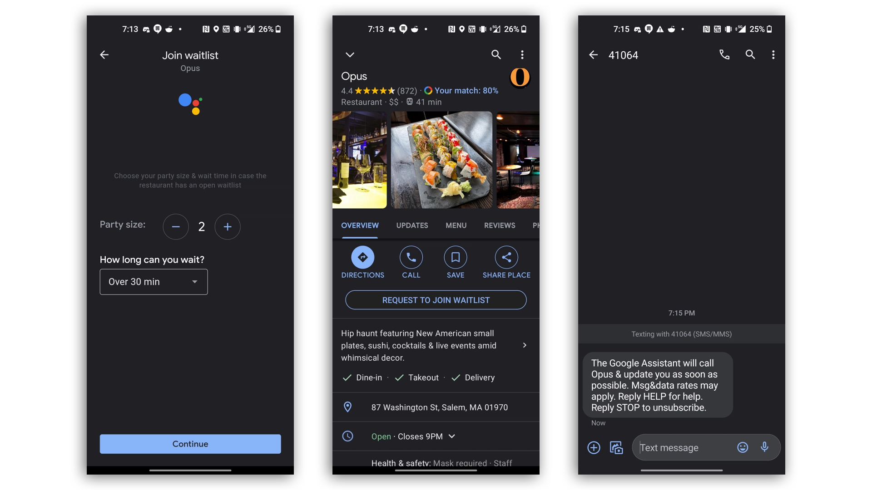Image resolution: width=872 pixels, height=490 pixels.
Task: Tap the Share Place icon
Action: click(x=506, y=257)
